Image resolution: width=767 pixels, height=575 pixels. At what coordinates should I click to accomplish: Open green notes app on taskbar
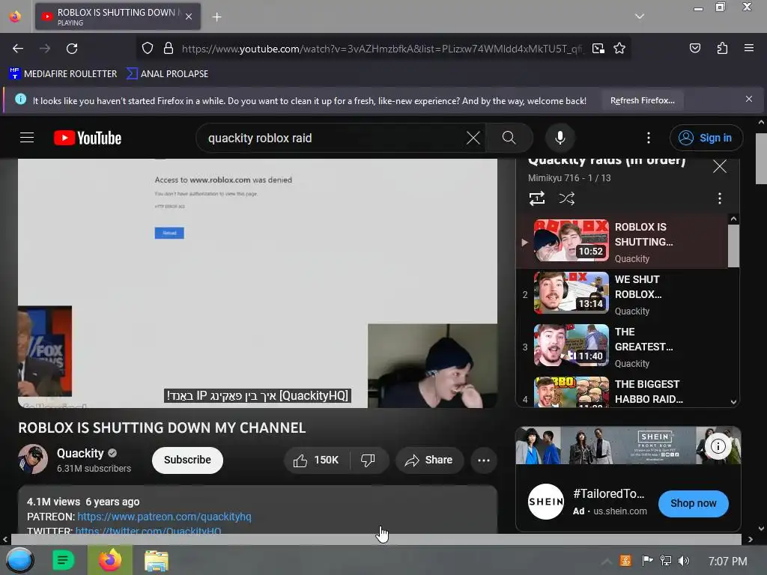pos(63,560)
